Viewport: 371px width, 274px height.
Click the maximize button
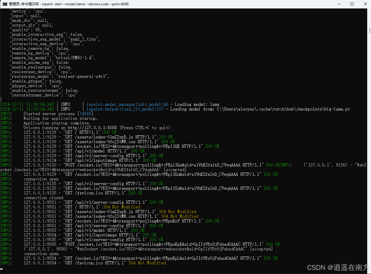pos(352,4)
